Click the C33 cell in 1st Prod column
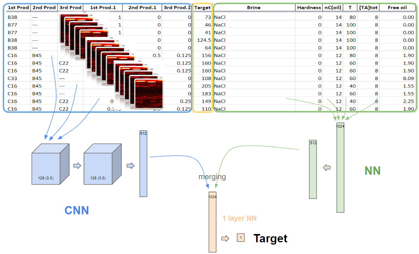The image size is (419, 254). click(x=18, y=78)
